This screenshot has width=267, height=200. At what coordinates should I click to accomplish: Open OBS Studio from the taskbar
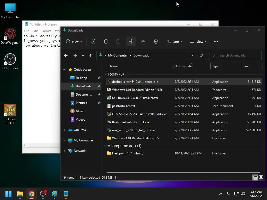click(x=43, y=194)
